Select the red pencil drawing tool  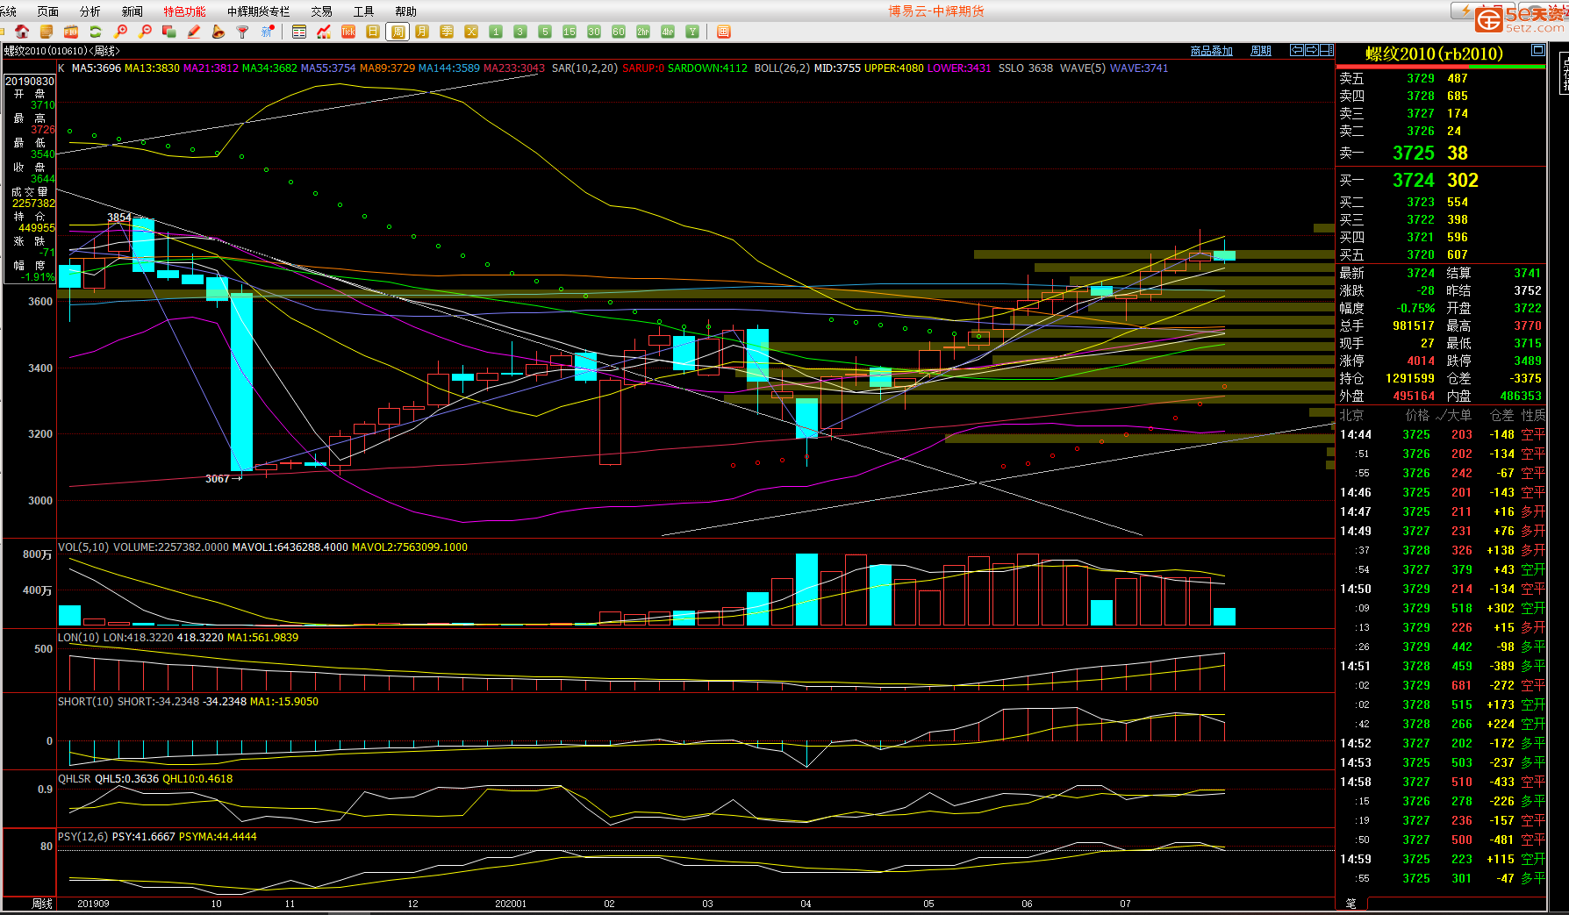point(194,32)
